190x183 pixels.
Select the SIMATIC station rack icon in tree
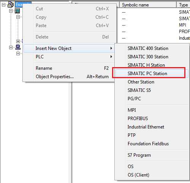(17, 11)
